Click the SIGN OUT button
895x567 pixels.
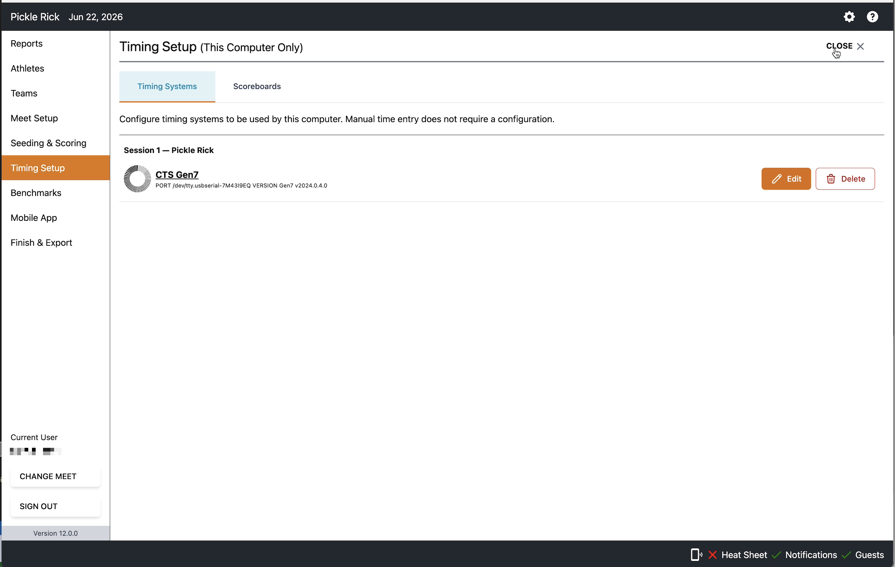point(55,506)
